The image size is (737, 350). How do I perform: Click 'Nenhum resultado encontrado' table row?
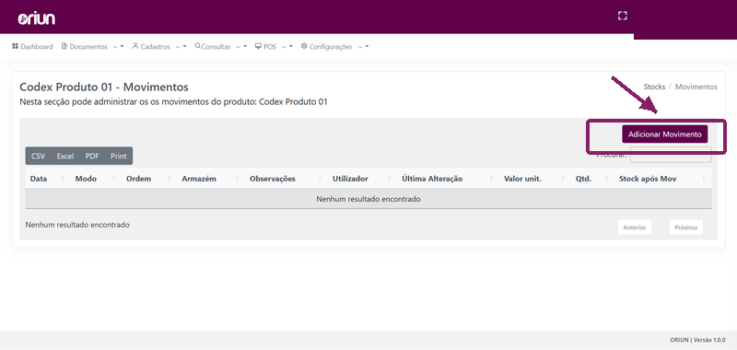pos(368,199)
